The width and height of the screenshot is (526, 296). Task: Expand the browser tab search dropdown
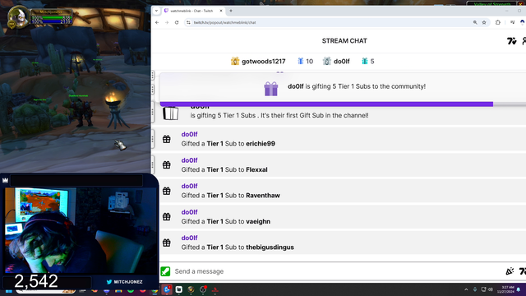[x=156, y=11]
